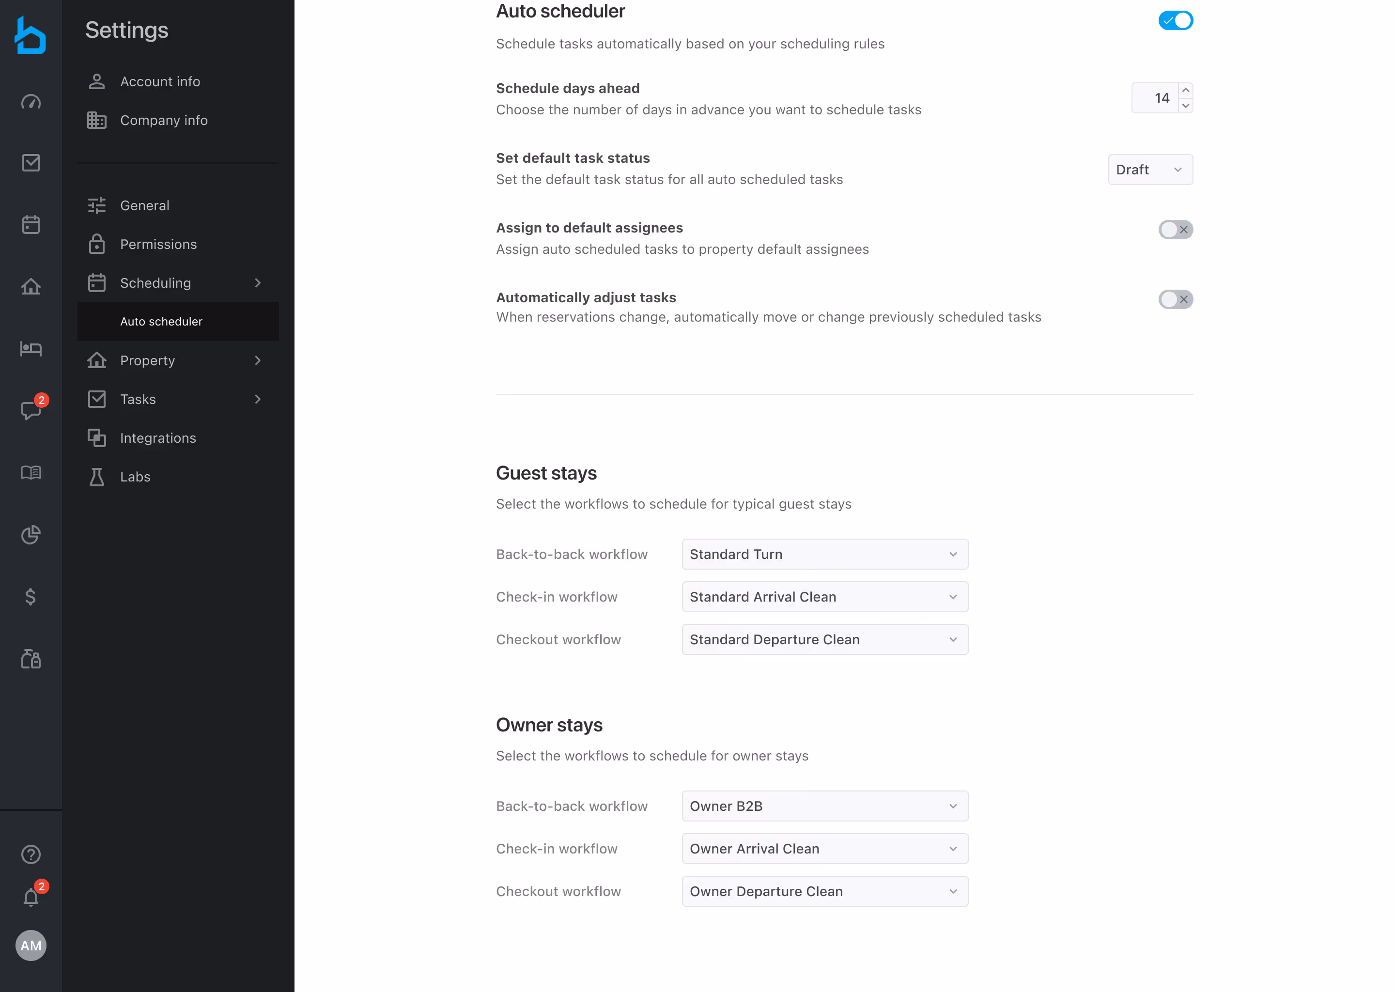Open the calendar icon in left rail
Image resolution: width=1395 pixels, height=992 pixels.
click(31, 225)
